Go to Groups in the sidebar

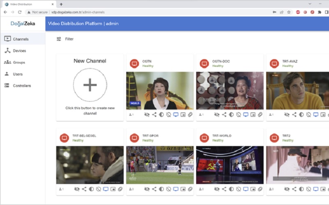tap(19, 62)
